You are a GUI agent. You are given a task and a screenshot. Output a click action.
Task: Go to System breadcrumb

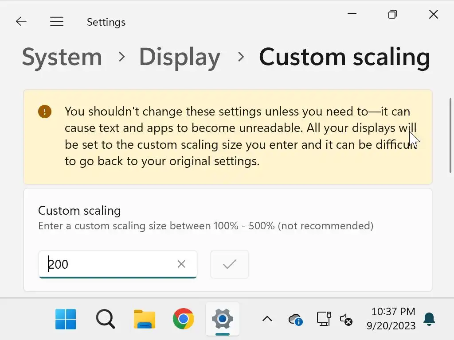pos(62,57)
